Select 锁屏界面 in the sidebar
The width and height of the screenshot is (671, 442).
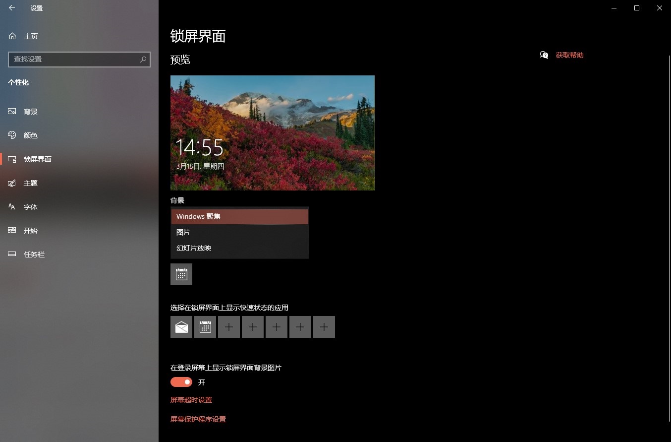click(x=79, y=159)
